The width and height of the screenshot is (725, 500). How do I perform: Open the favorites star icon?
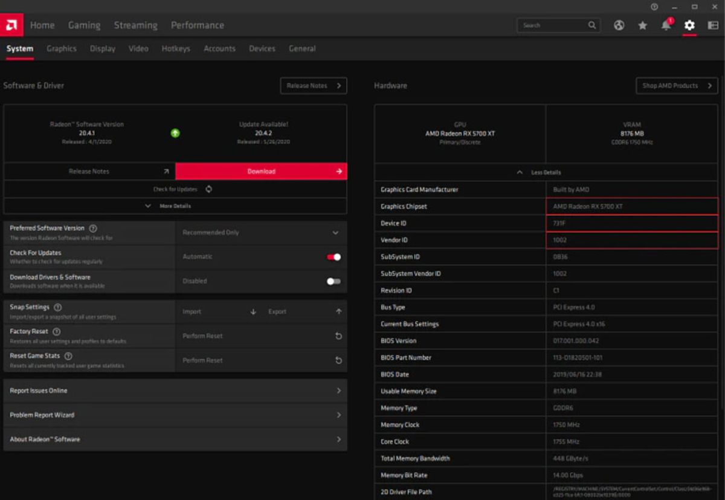click(x=642, y=25)
